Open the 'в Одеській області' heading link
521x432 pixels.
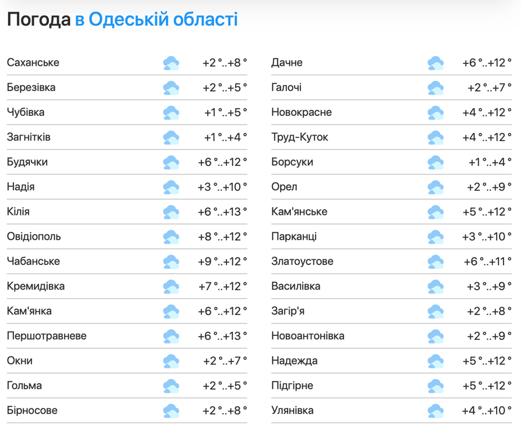point(156,20)
